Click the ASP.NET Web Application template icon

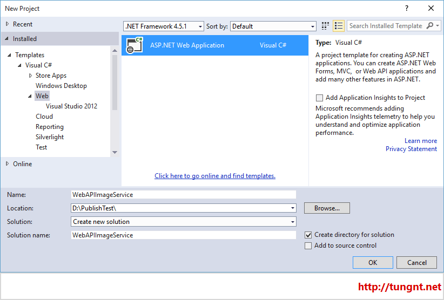pyautogui.click(x=134, y=45)
